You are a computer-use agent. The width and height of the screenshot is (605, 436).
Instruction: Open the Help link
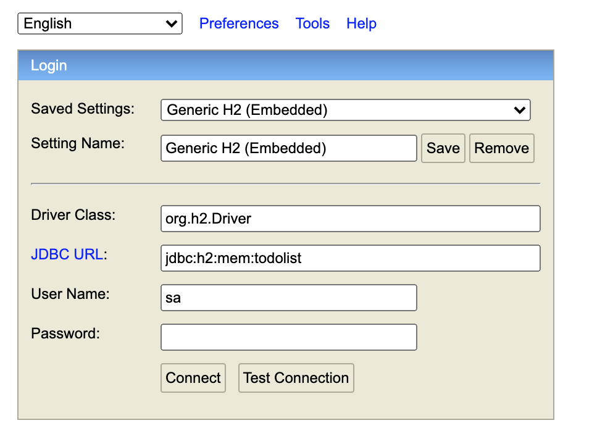361,24
